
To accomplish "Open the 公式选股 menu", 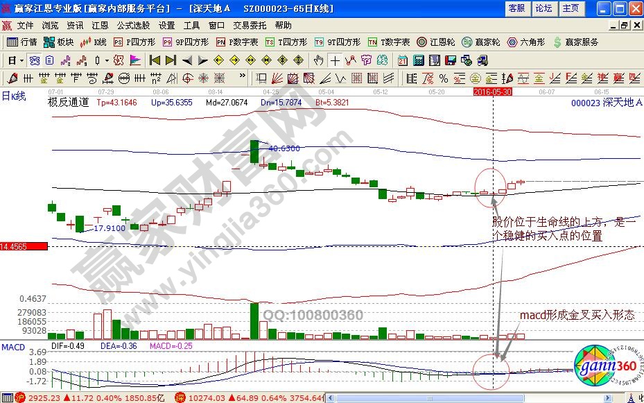I will 133,25.
